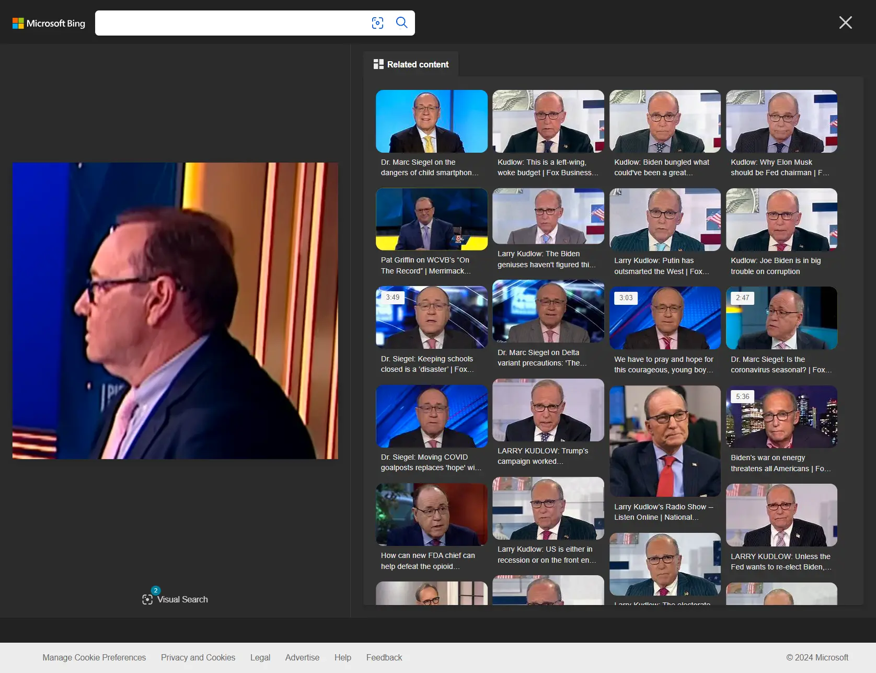This screenshot has width=876, height=673.
Task: Close the visual search overlay
Action: tap(845, 22)
